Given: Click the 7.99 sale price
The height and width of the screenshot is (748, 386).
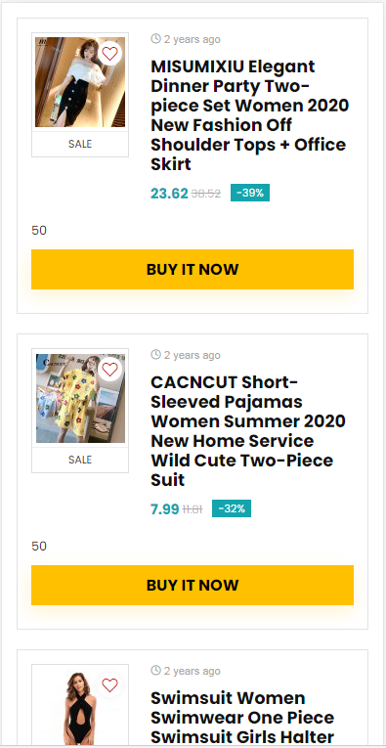Looking at the screenshot, I should (165, 509).
